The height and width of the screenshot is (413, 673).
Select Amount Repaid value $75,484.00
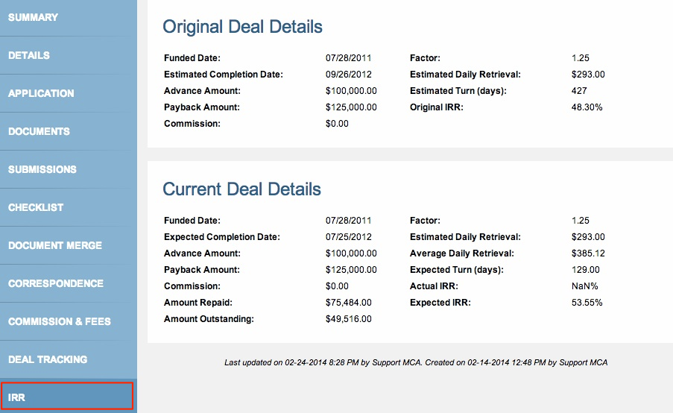tap(349, 303)
